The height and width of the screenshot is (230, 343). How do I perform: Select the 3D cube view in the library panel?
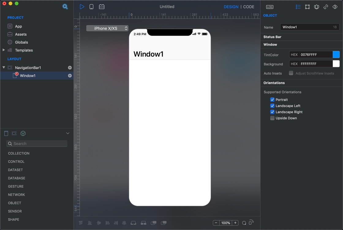(x=23, y=133)
